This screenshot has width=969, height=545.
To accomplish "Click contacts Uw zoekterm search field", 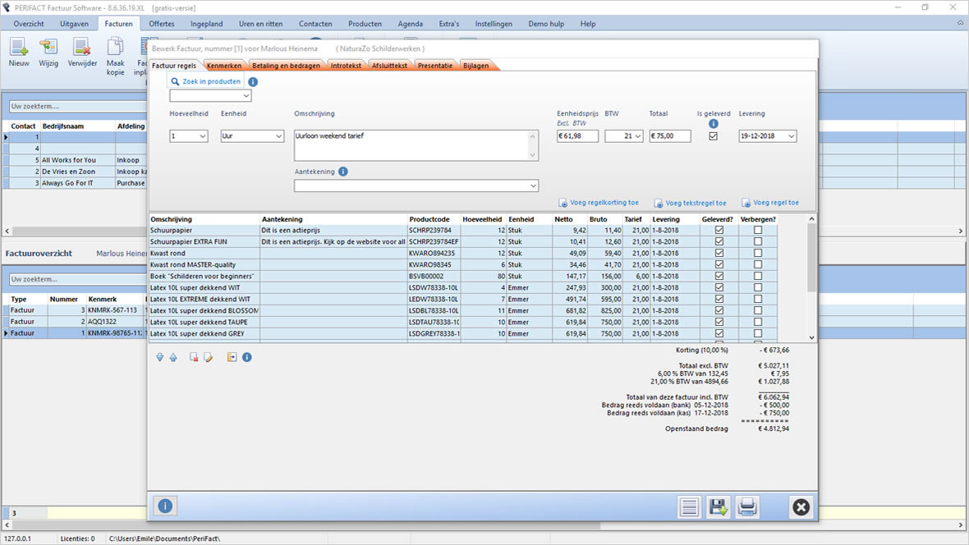I will [78, 106].
